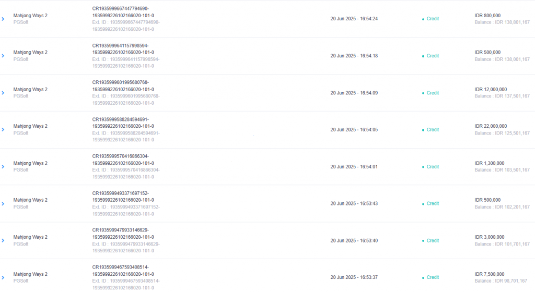Click balance IDR 138,001,167
Viewport: 535px width, 293px height.
point(502,59)
